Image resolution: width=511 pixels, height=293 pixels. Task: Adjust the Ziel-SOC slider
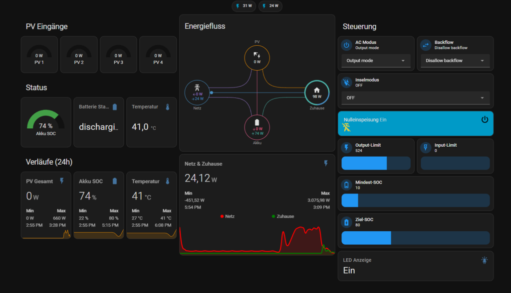click(x=415, y=238)
